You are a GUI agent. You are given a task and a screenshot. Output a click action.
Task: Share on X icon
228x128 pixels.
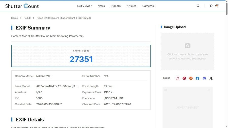[x=211, y=78]
